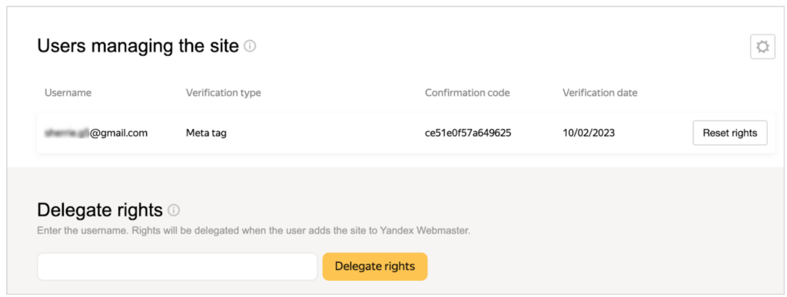Click the Users managing the site heading
Screen dimensions: 787x297
138,46
